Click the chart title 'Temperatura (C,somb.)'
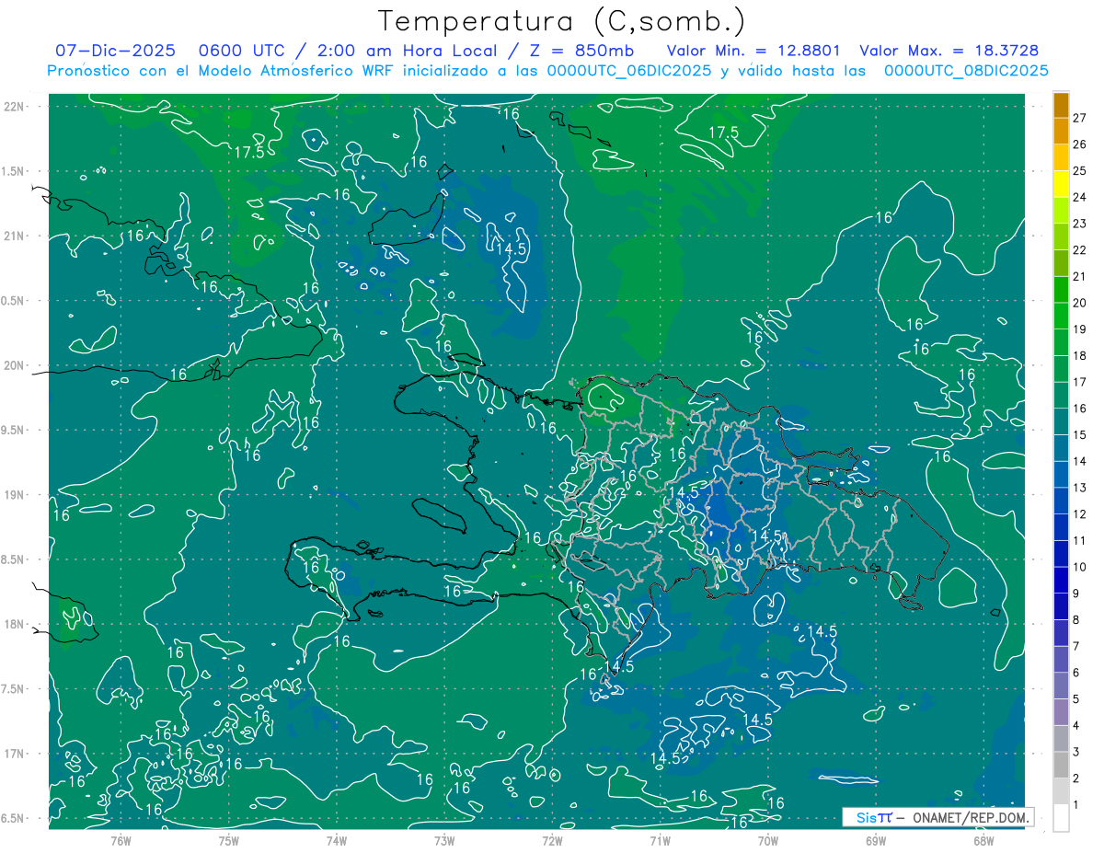Viewport: 1104px width, 853px height. [x=561, y=22]
